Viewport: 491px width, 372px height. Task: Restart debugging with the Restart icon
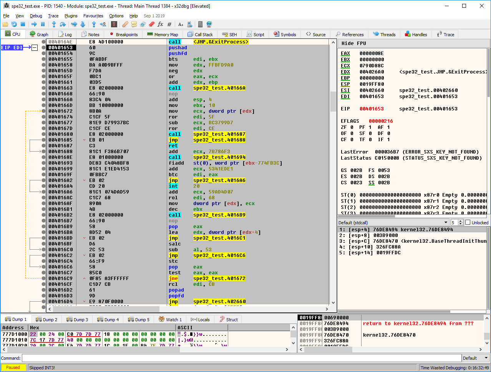14,24
